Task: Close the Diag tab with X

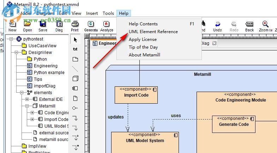Action: click(214, 43)
